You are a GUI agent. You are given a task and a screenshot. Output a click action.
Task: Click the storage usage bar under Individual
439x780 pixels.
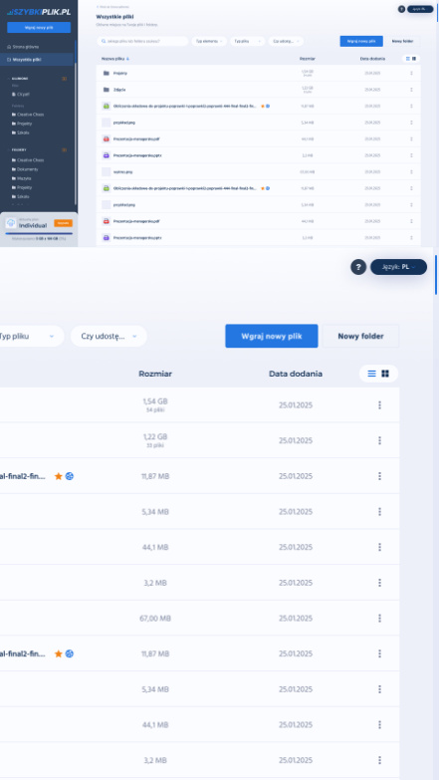(39, 233)
